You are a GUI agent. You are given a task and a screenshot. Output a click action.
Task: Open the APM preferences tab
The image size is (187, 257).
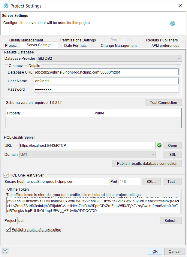click(165, 46)
